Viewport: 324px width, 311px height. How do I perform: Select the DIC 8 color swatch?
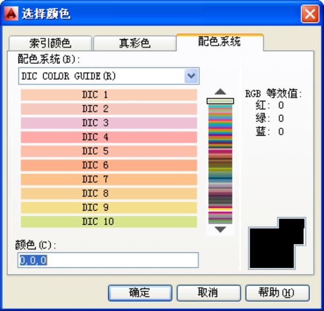(109, 193)
